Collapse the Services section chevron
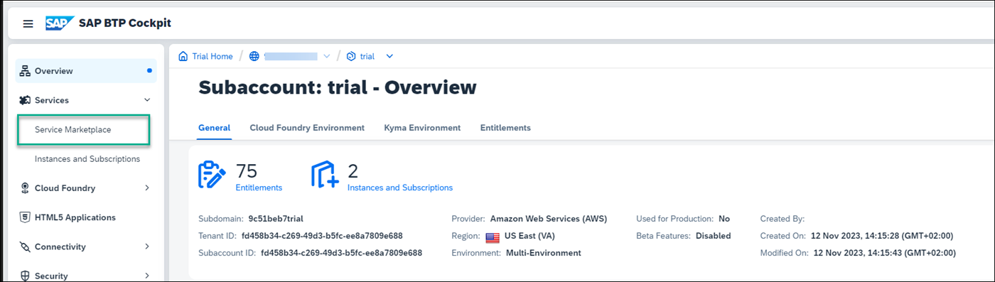995x282 pixels. [x=147, y=100]
